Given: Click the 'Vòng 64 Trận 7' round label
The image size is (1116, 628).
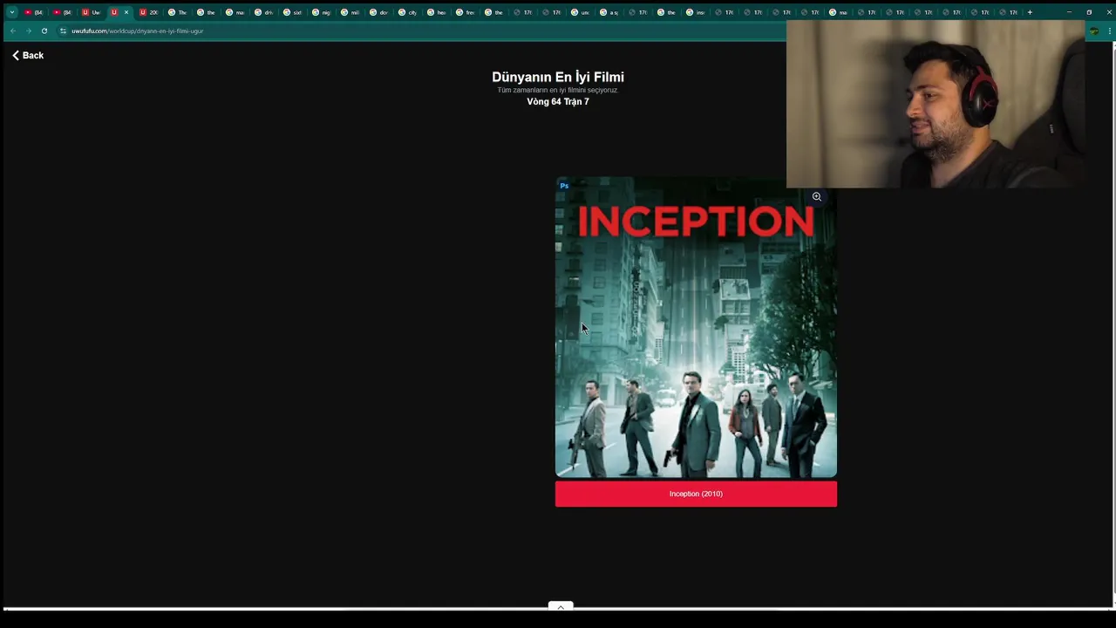Looking at the screenshot, I should [558, 102].
